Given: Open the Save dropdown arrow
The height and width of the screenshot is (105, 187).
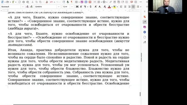Looking at the screenshot, I should pos(16,2).
